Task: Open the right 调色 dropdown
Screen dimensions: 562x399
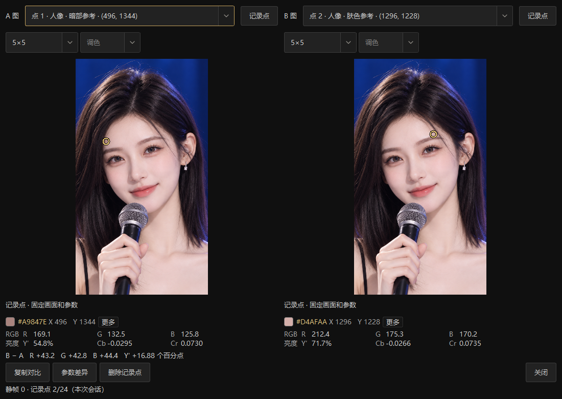Action: [388, 42]
